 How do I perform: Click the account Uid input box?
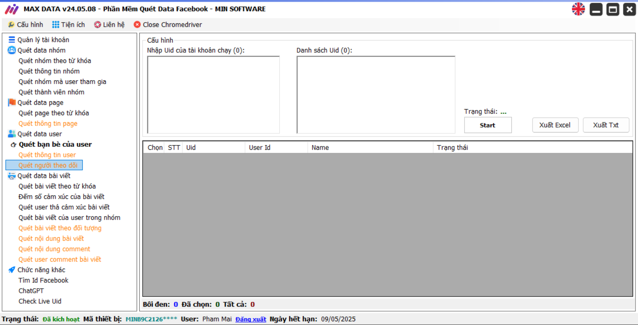pyautogui.click(x=213, y=95)
